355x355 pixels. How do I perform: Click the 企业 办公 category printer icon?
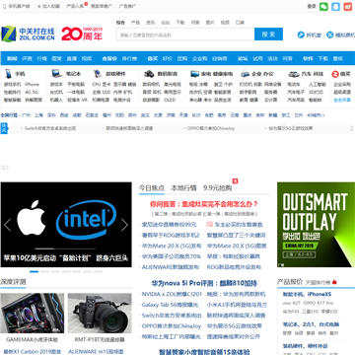[245, 74]
